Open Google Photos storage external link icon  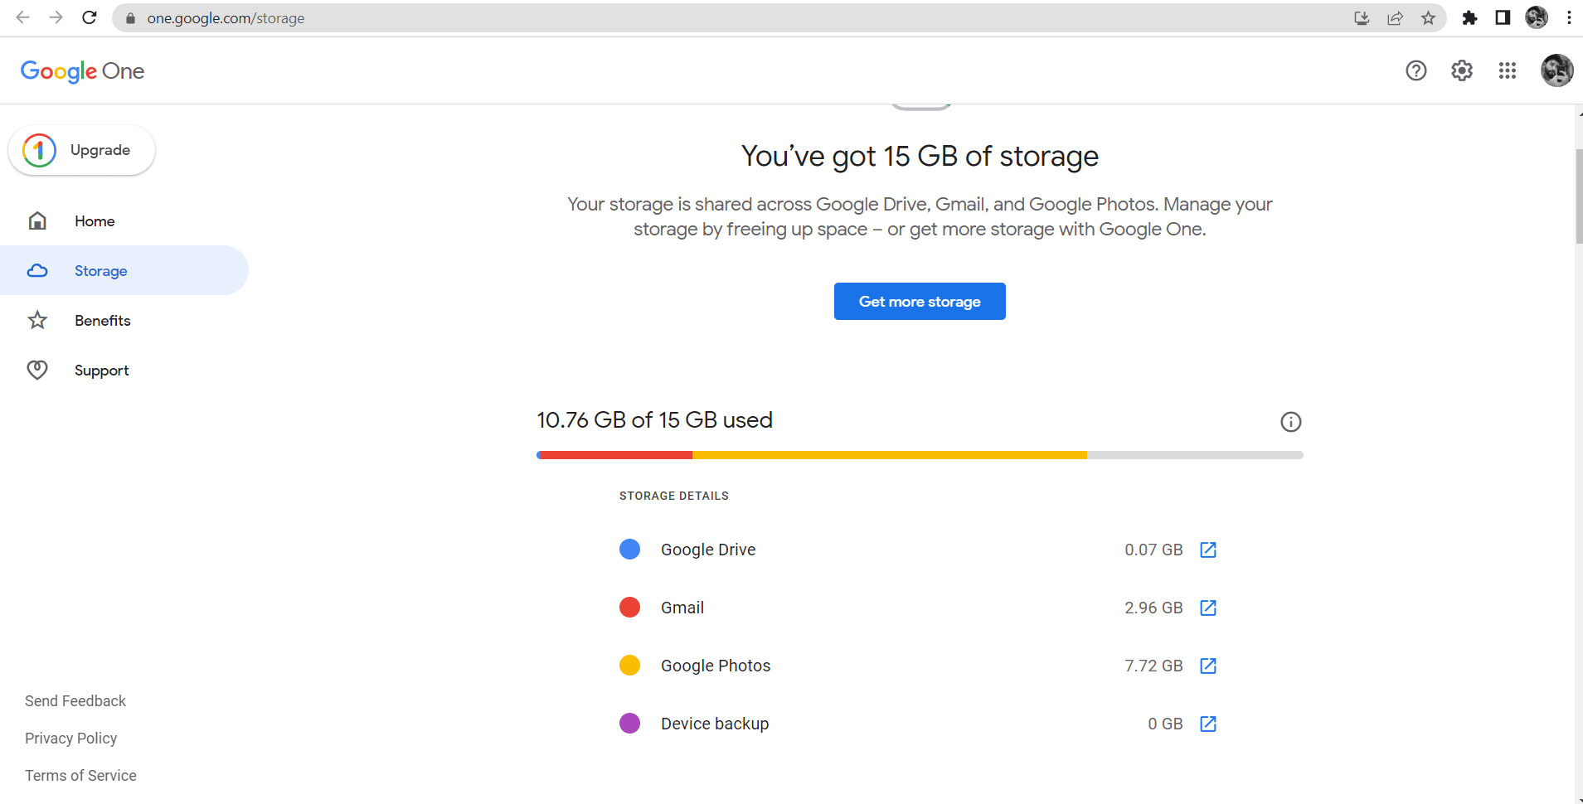(1208, 666)
